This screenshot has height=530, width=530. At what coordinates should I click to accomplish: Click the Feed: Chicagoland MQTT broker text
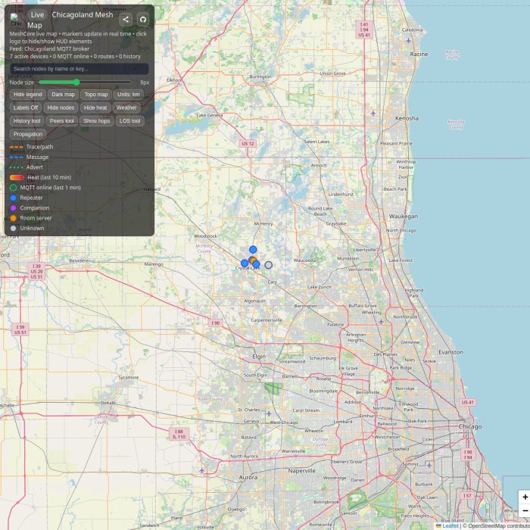pyautogui.click(x=49, y=48)
